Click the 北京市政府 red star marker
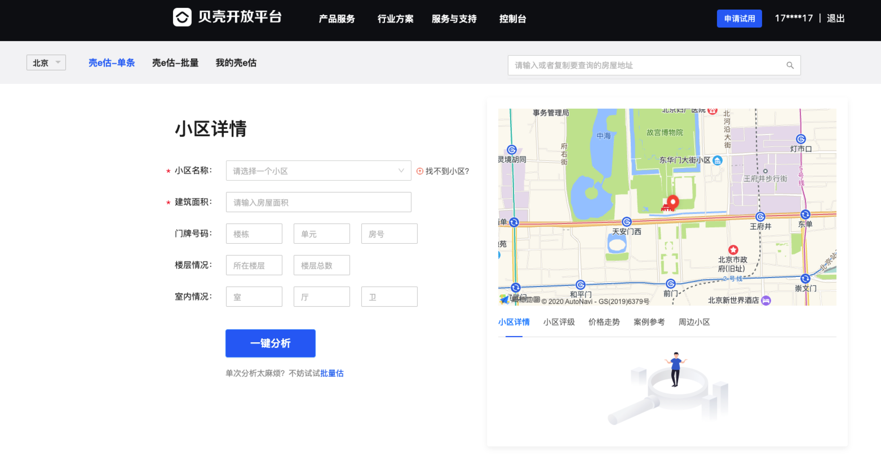This screenshot has width=881, height=461. click(x=733, y=250)
